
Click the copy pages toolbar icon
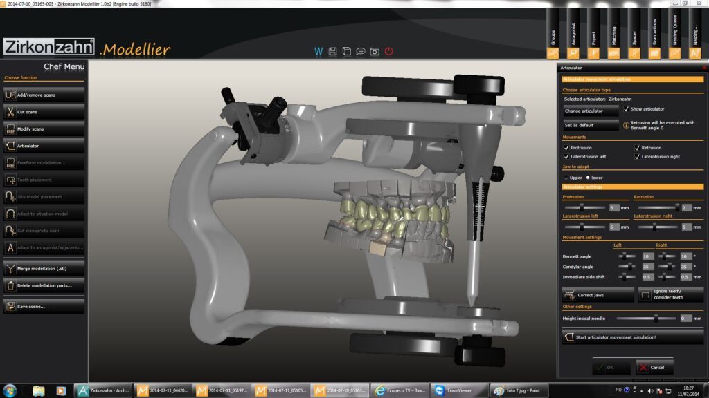click(346, 51)
